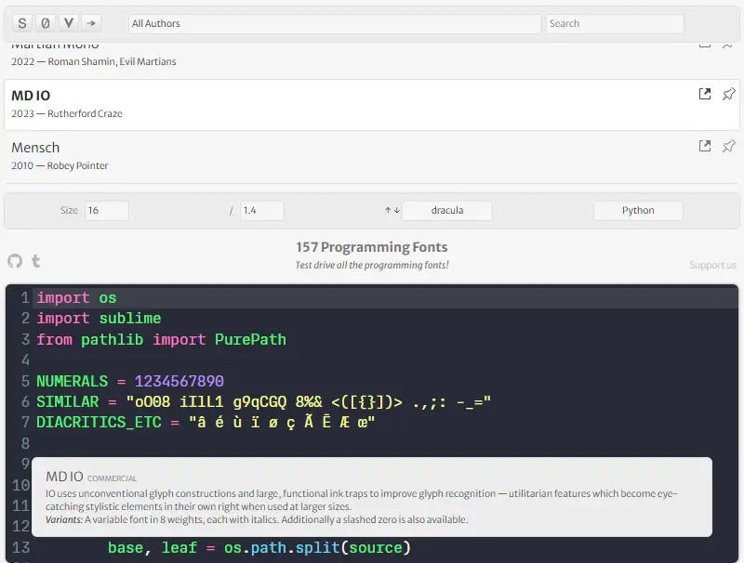Click the up-down arrows theme icon

(x=392, y=210)
